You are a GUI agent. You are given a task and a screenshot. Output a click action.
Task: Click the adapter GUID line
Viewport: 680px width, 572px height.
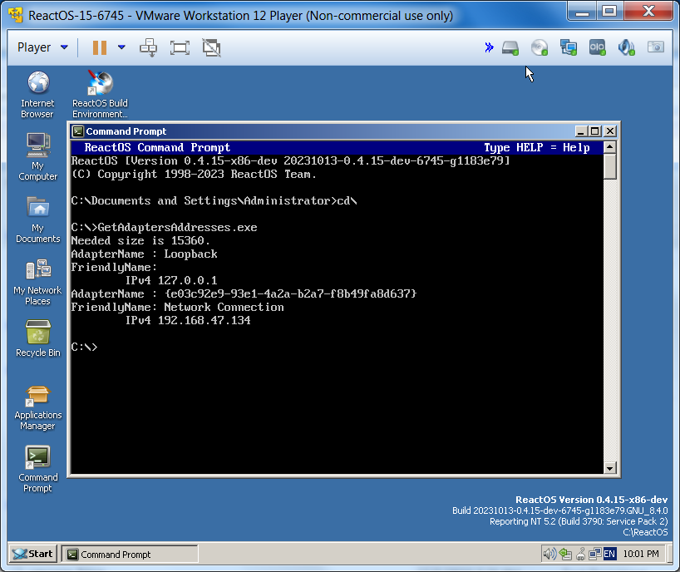pos(244,294)
